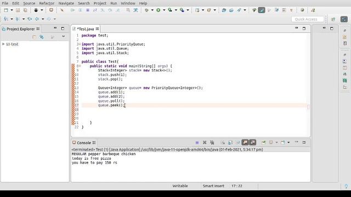
Task: Click the Open Type icon
Action: click(224, 10)
